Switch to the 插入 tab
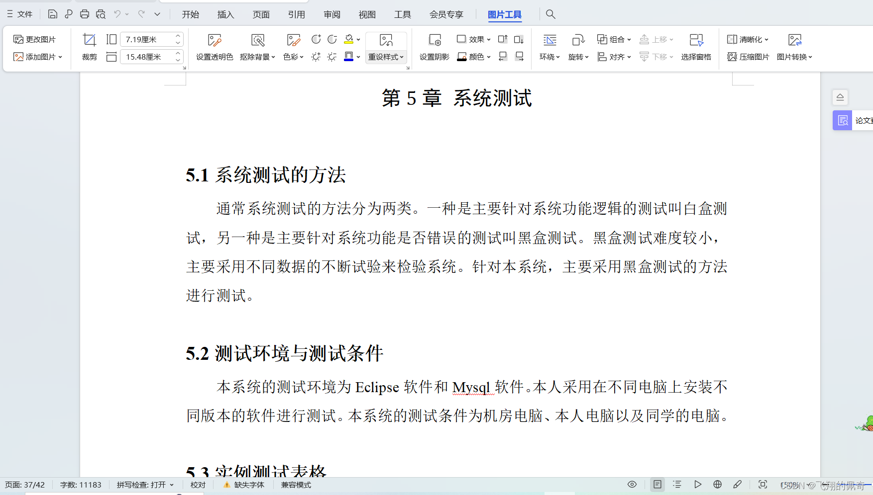Screen dimensions: 873x495 [226, 14]
